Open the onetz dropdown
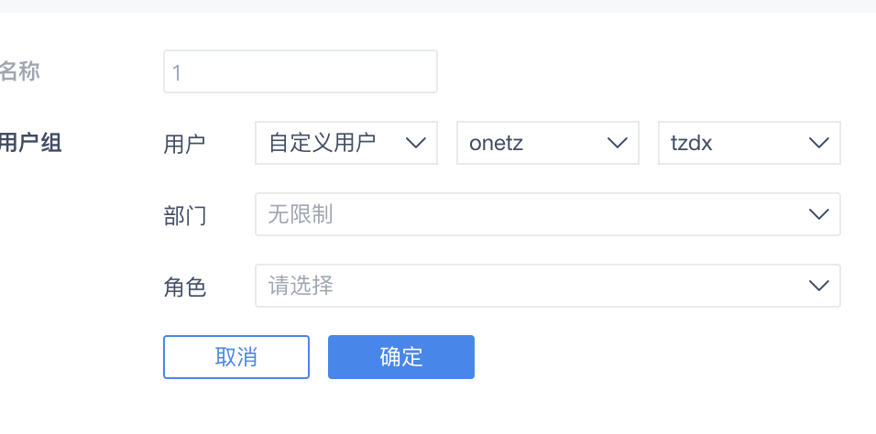 click(x=548, y=143)
